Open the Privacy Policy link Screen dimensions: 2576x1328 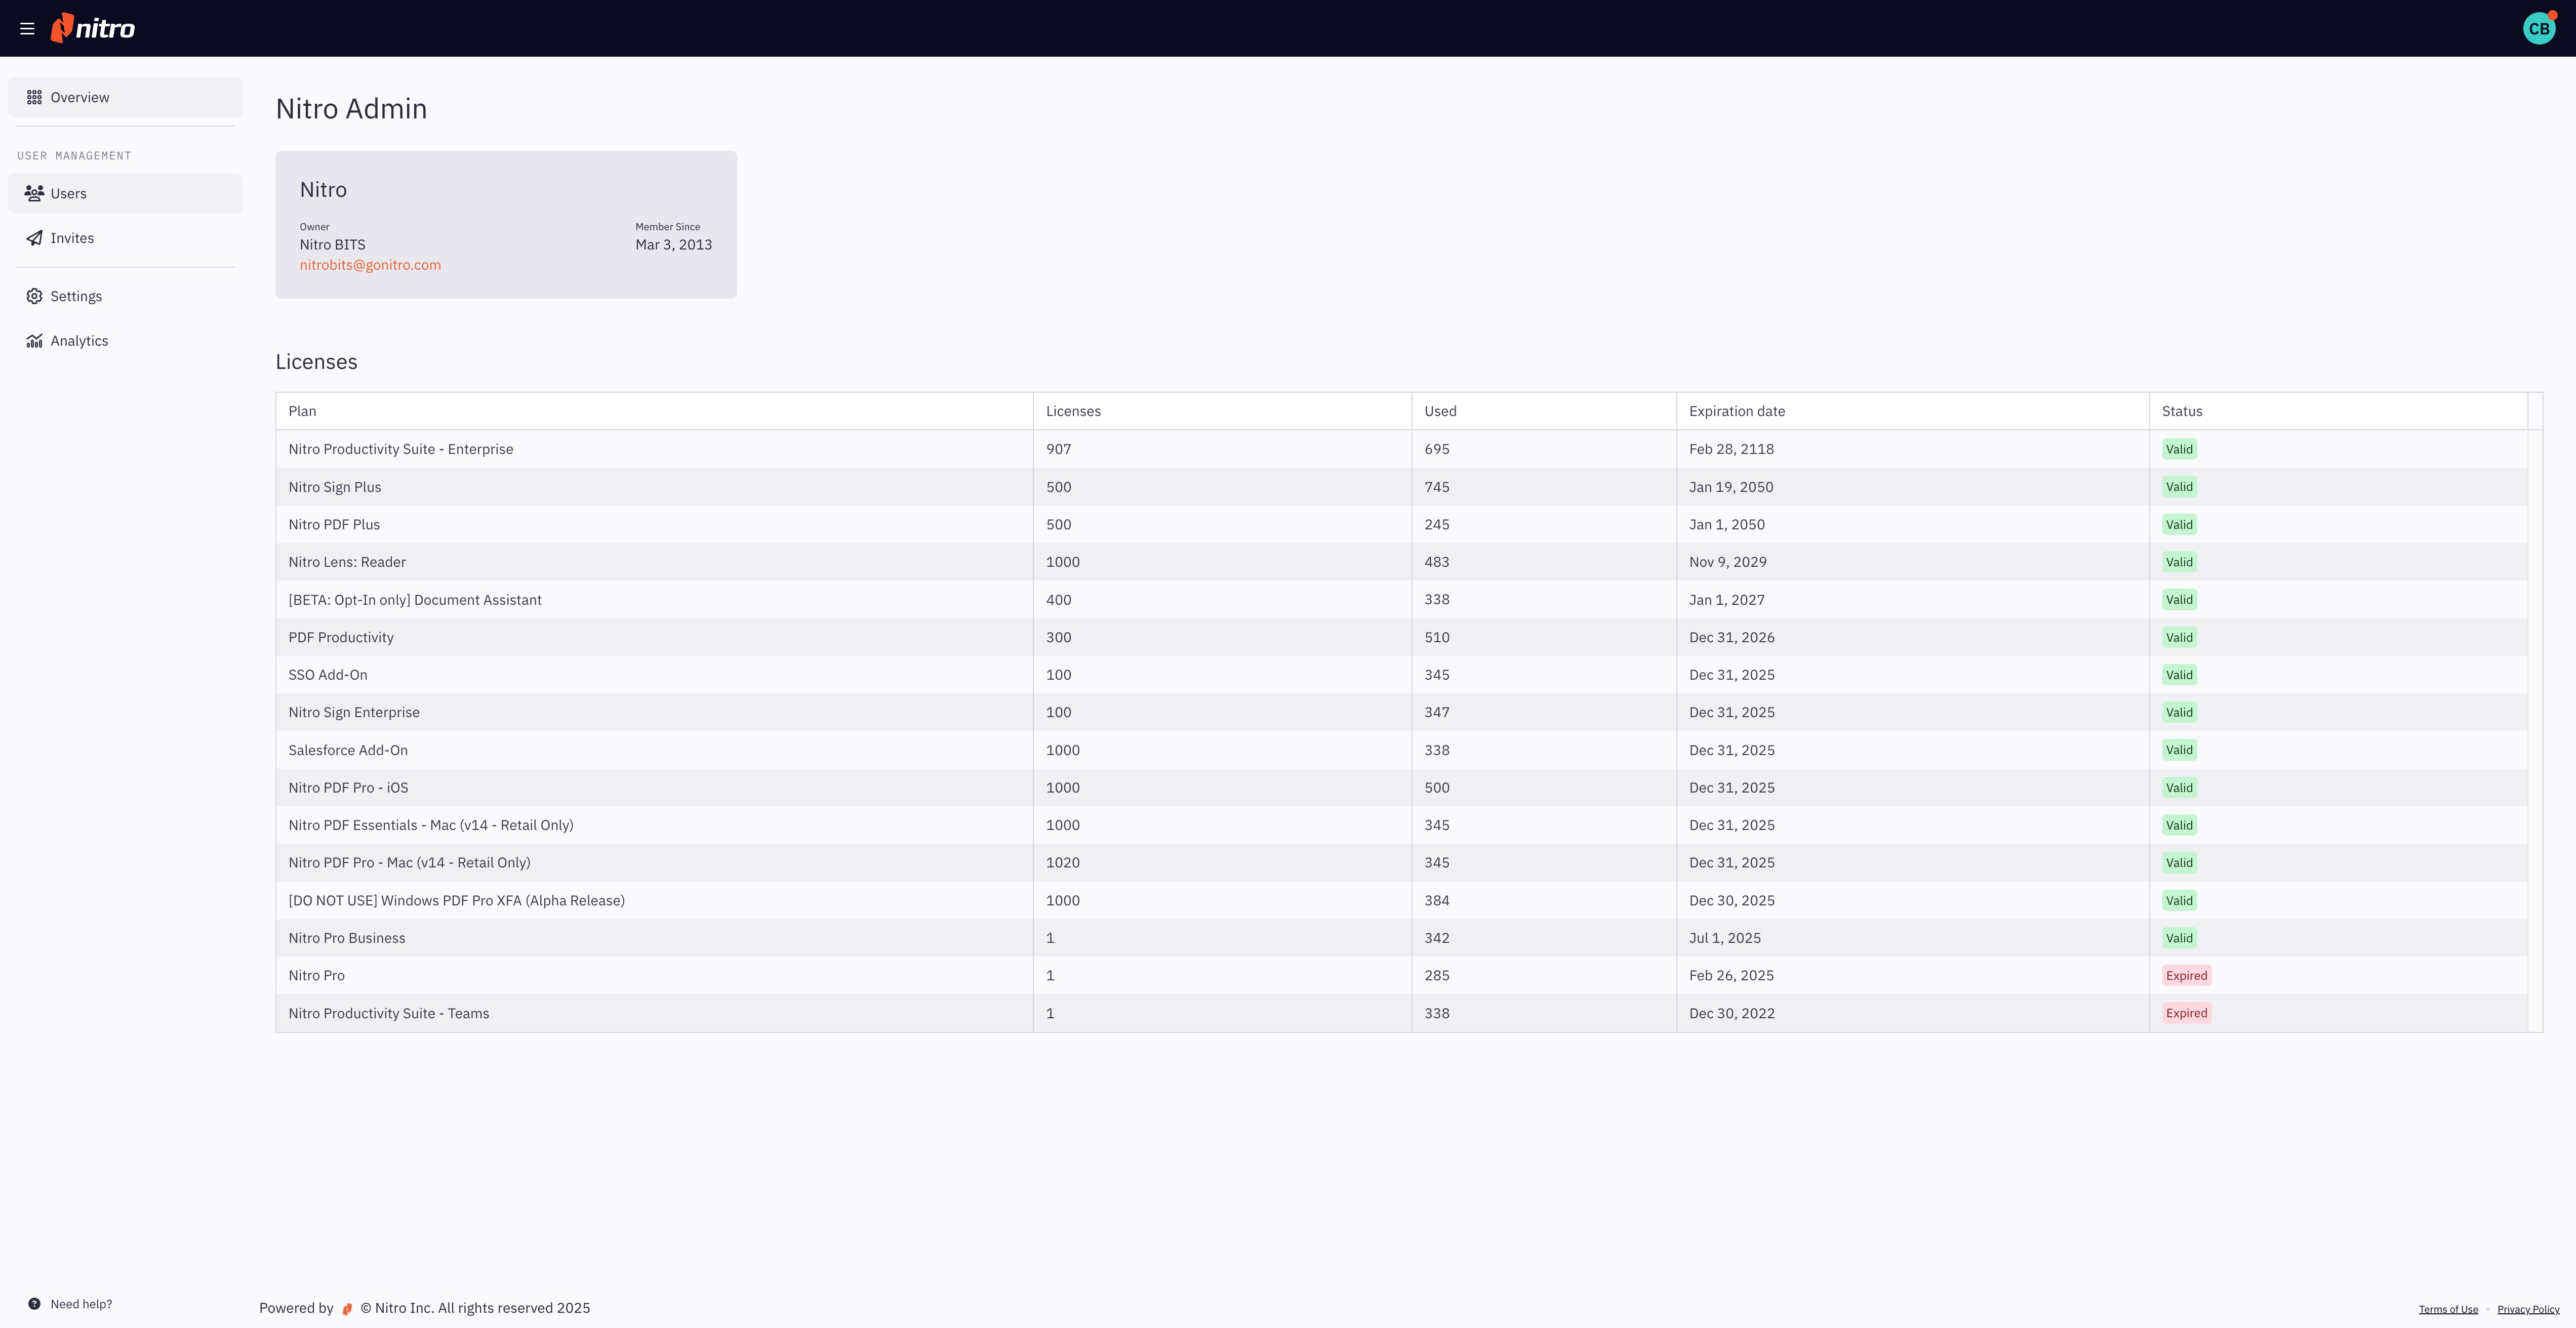[x=2528, y=1309]
